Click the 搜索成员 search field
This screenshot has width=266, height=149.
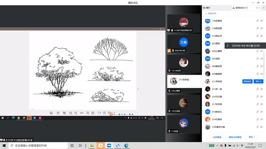[x=234, y=13]
